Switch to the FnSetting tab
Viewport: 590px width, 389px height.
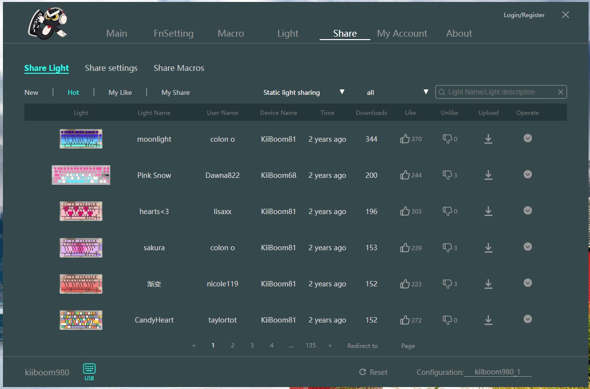point(174,33)
